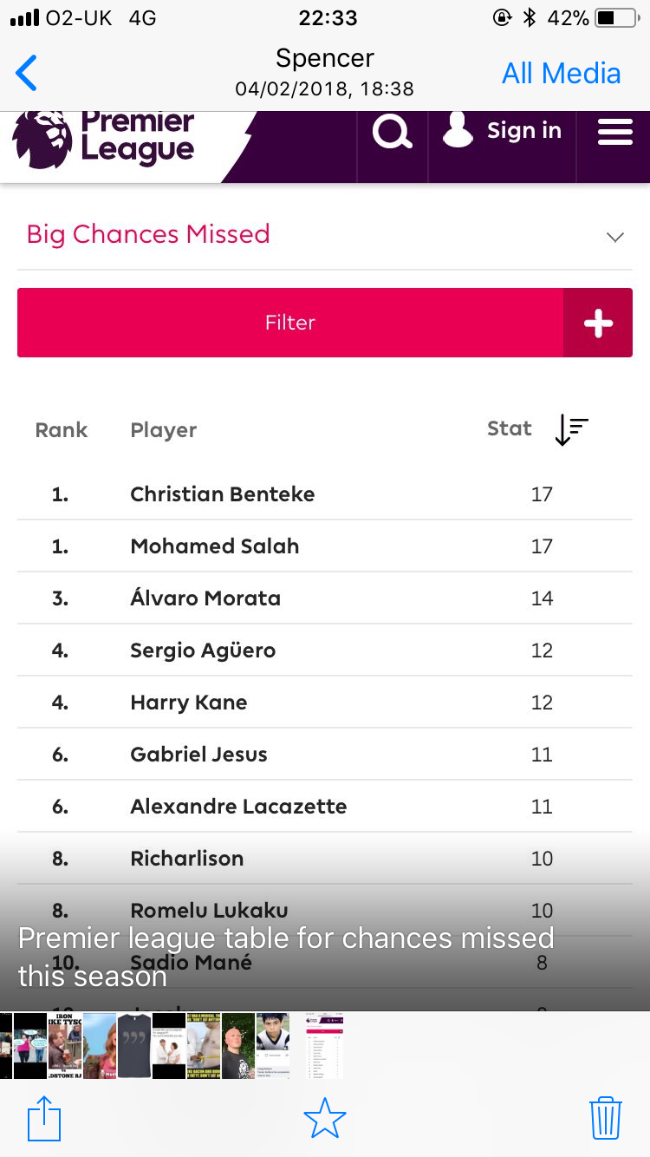Select Christian Benteke in the list
650x1157 pixels.
[x=223, y=494]
